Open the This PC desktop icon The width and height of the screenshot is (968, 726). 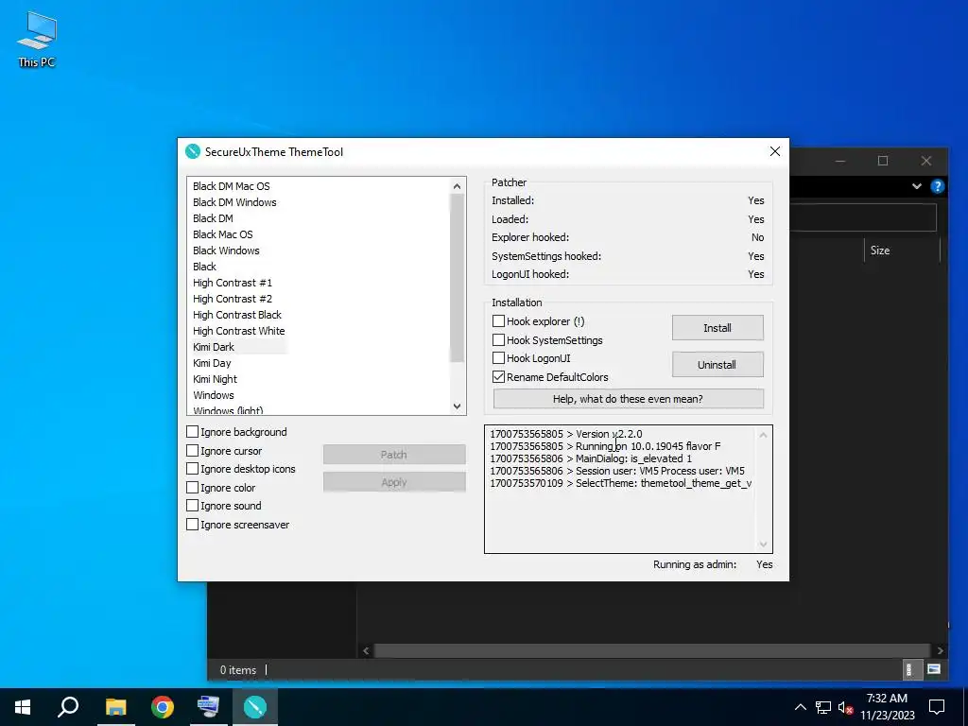point(37,40)
